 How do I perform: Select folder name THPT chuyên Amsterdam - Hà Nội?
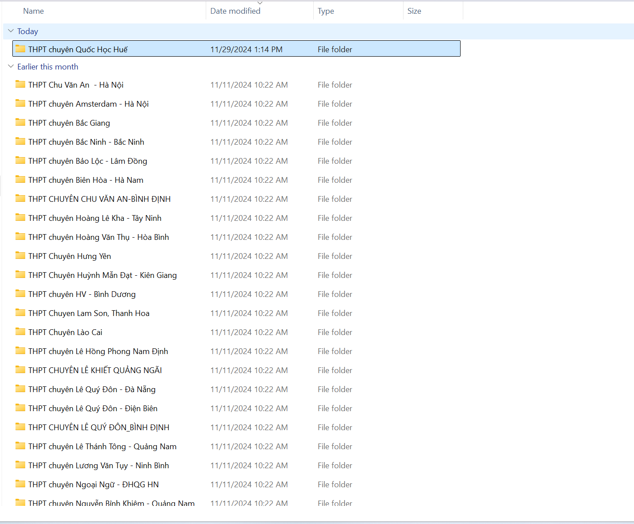(88, 104)
